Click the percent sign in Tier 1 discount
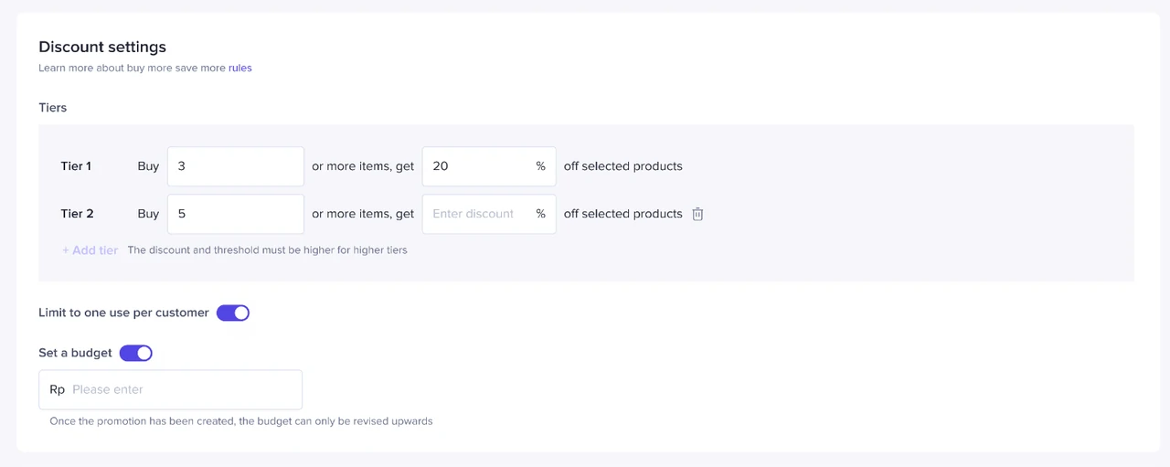The height and width of the screenshot is (467, 1170). tap(540, 166)
